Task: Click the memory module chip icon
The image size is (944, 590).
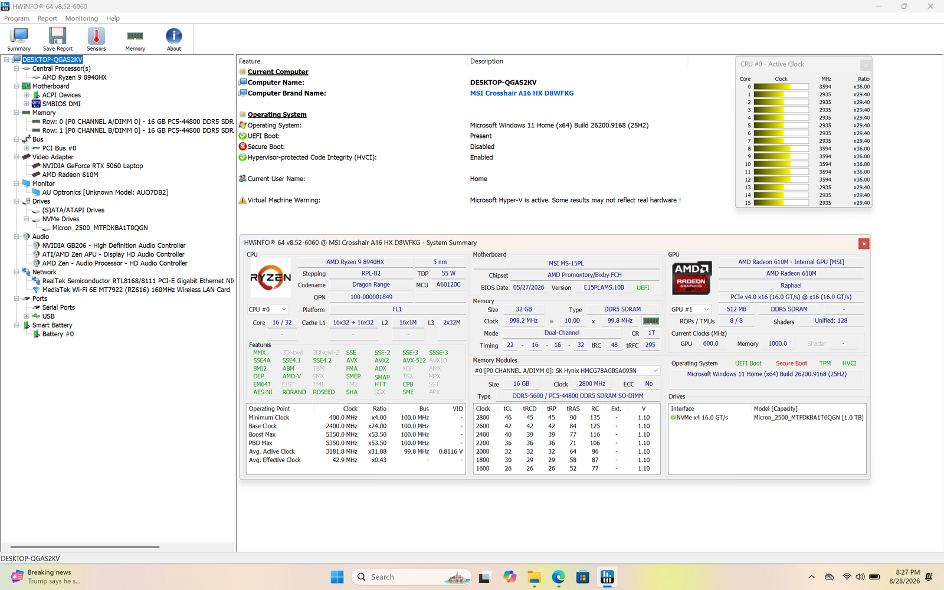Action: (x=651, y=321)
